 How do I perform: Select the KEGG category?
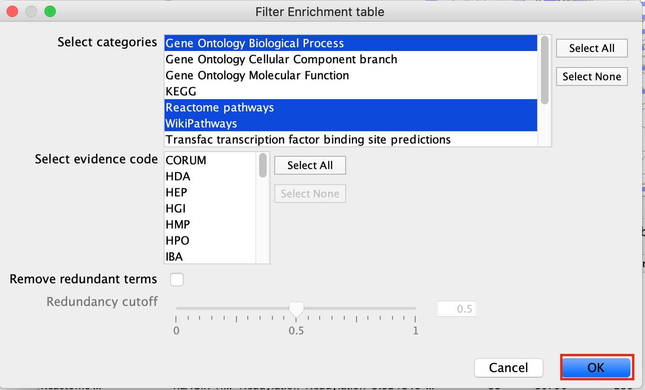click(181, 92)
